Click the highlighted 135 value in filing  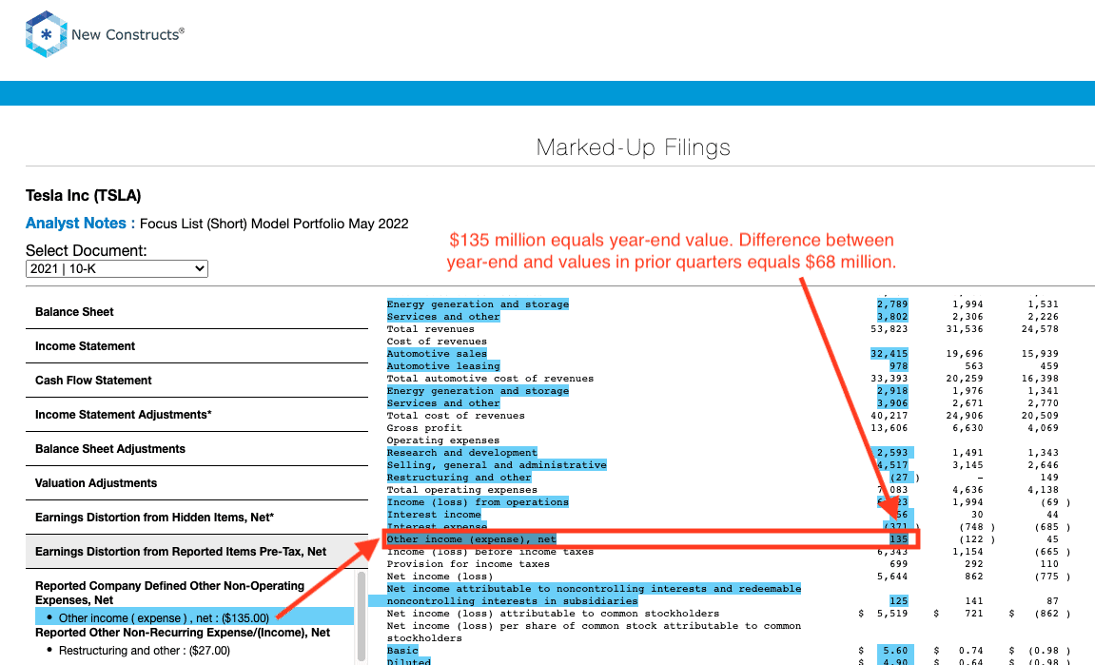tap(899, 539)
